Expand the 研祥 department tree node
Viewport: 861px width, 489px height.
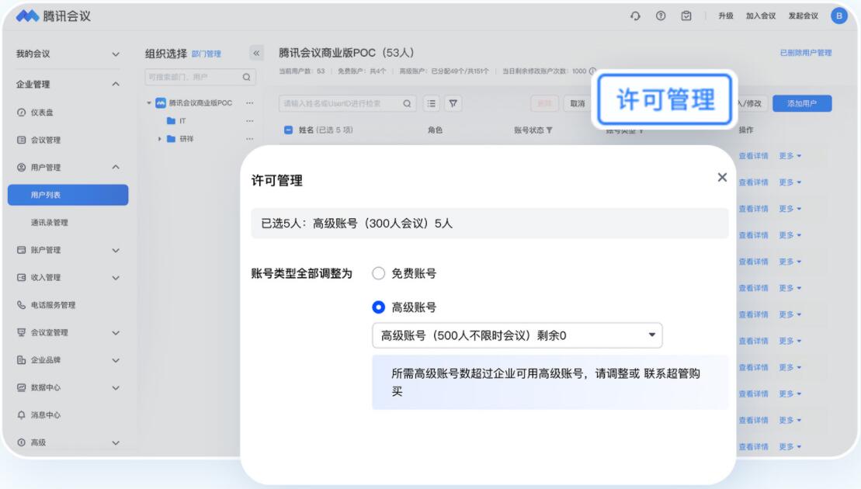(160, 139)
